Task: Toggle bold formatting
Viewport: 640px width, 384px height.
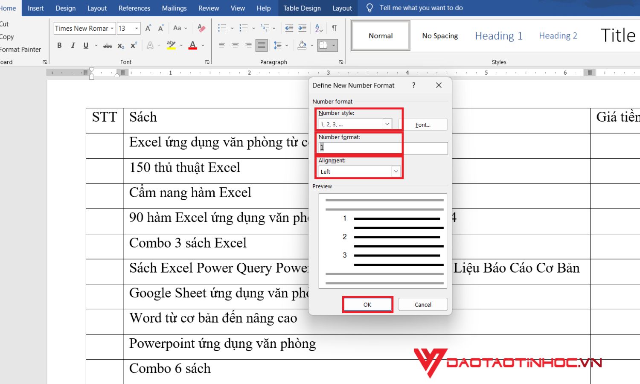Action: click(x=59, y=45)
